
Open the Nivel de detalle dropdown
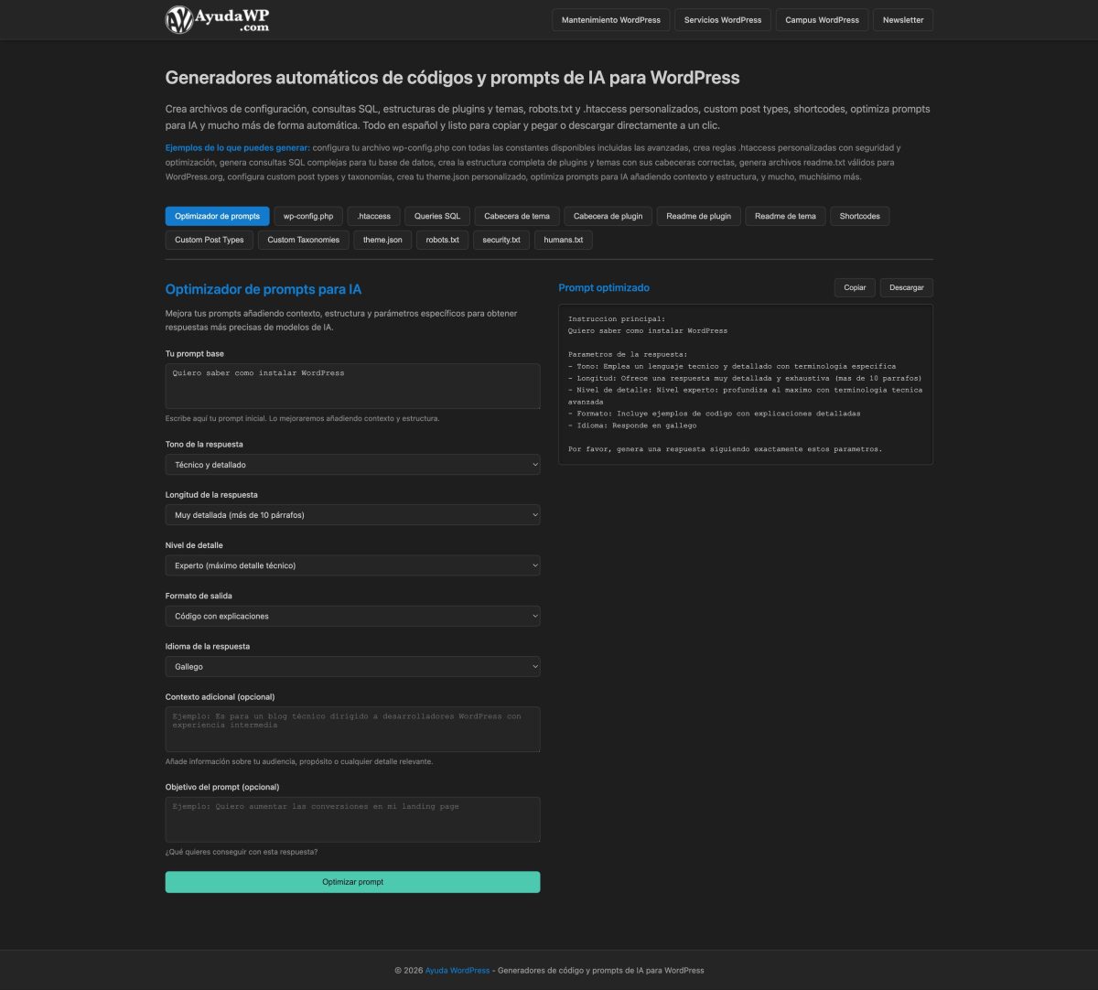coord(352,565)
